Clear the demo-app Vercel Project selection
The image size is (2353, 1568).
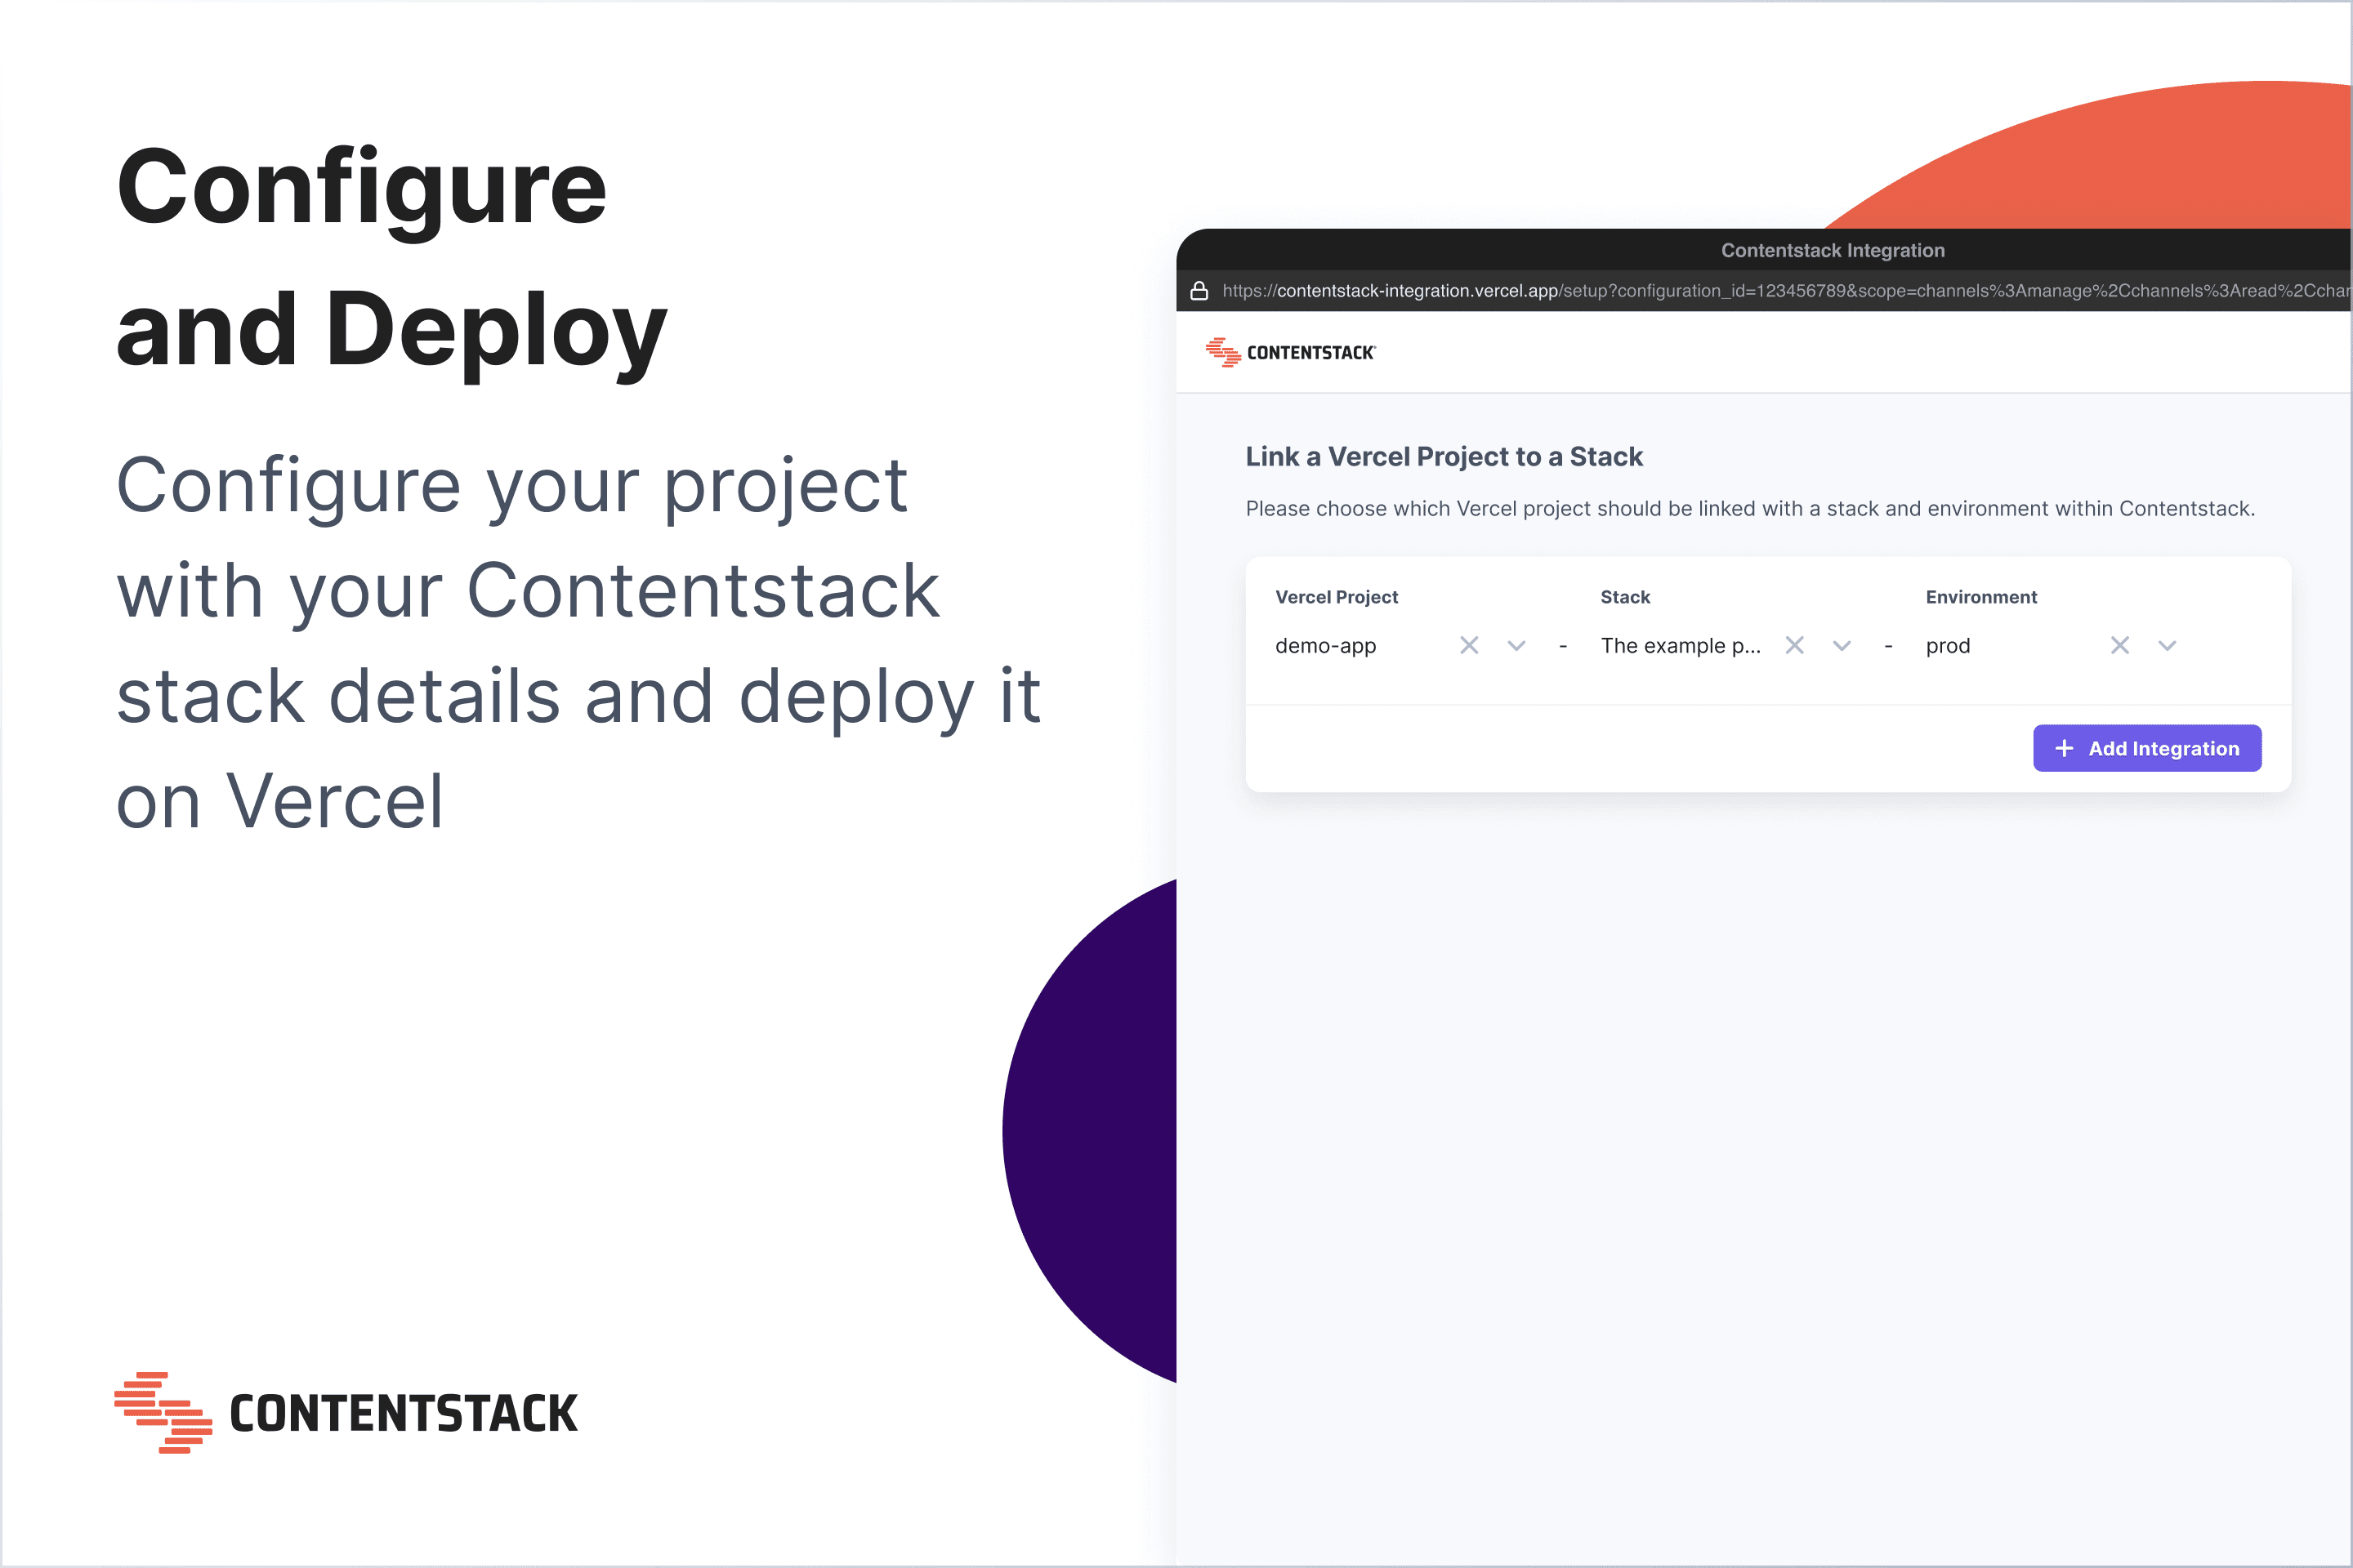(1469, 645)
